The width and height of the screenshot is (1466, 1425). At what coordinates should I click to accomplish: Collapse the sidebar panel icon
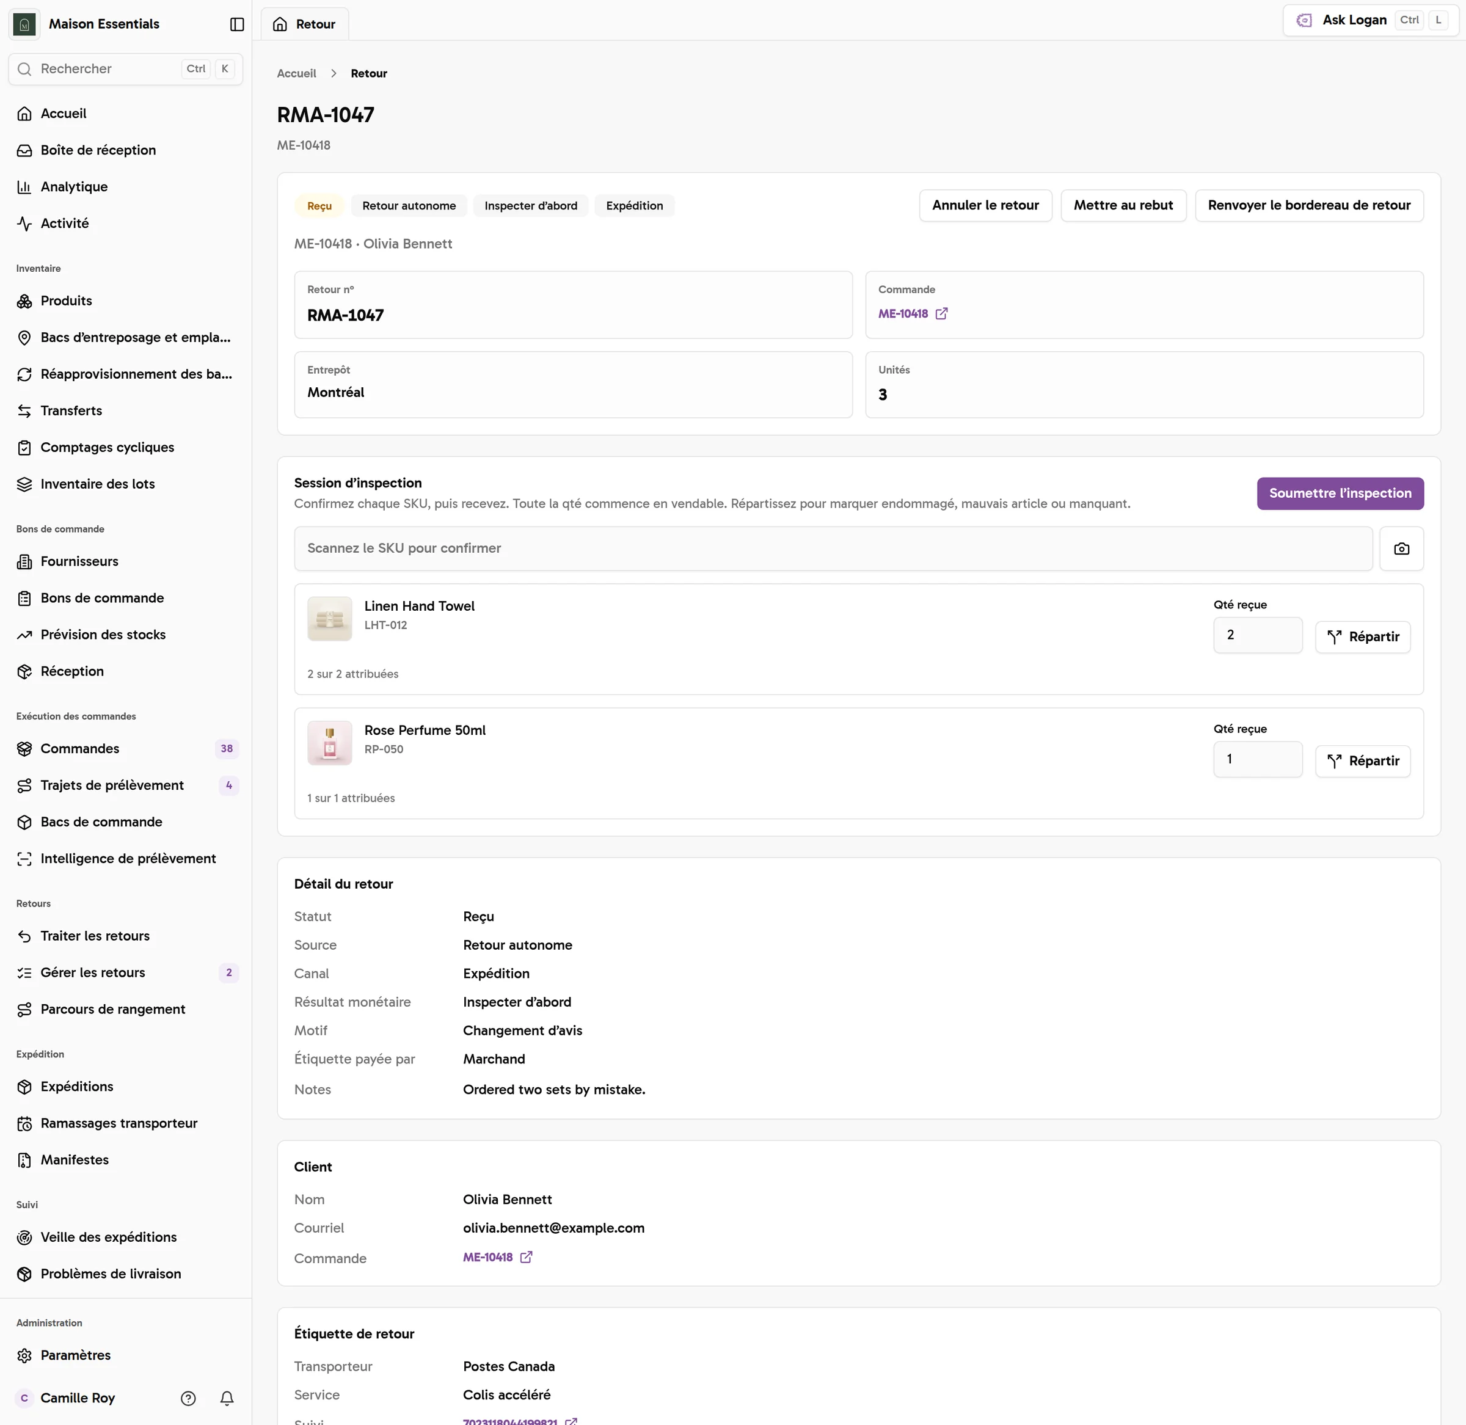coord(237,24)
